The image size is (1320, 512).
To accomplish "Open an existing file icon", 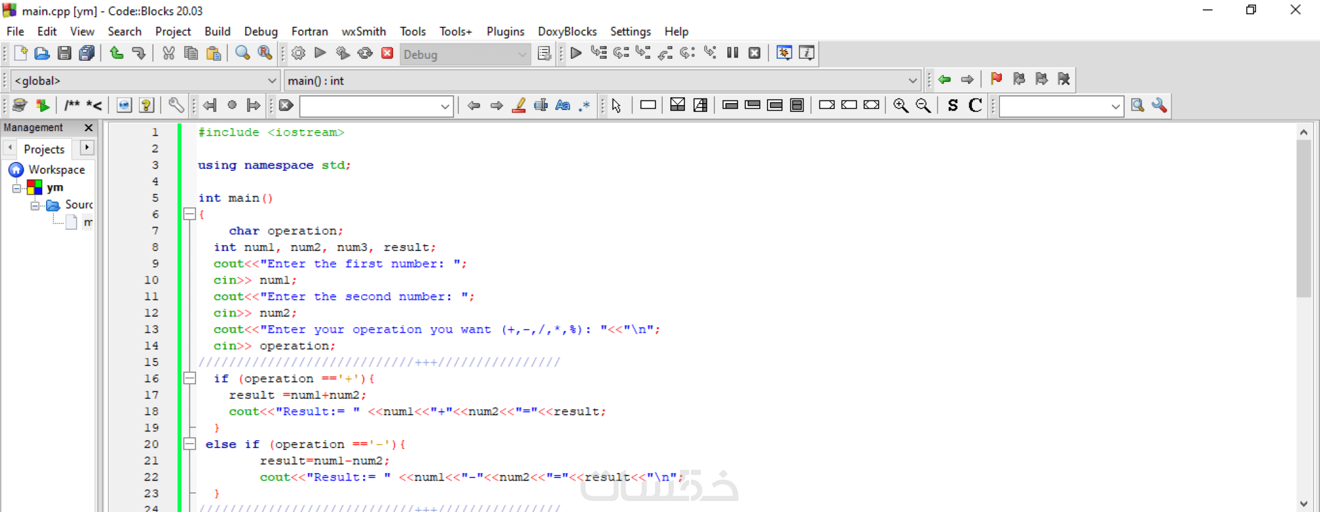I will 42,54.
